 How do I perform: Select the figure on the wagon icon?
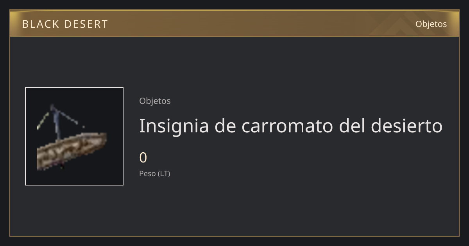click(57, 122)
